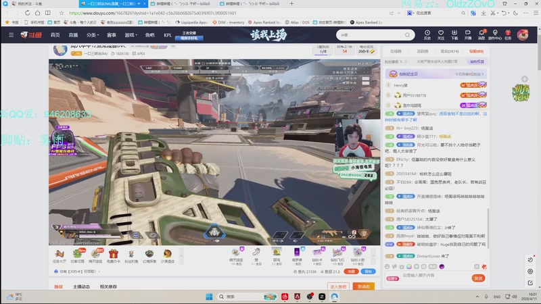541x304 pixels.
Task: Click the Douyu logo in the header
Action: point(31,35)
